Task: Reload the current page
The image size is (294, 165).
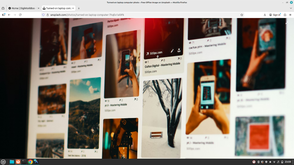Action: pyautogui.click(x=20, y=15)
